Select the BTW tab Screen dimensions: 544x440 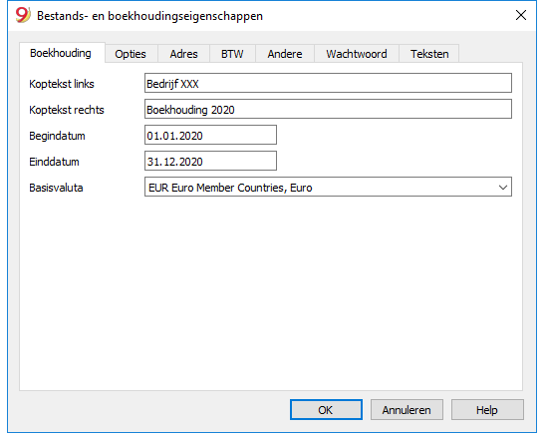232,54
